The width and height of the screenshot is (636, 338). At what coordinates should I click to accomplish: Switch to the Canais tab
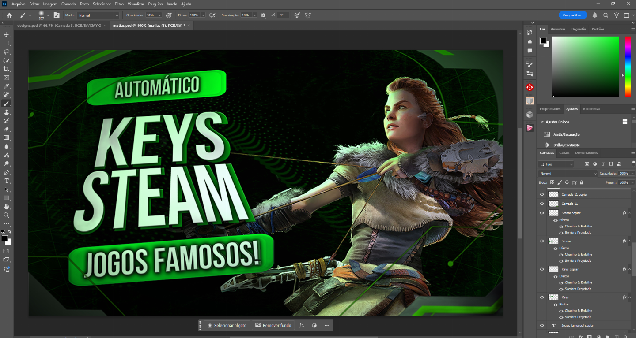tap(564, 153)
